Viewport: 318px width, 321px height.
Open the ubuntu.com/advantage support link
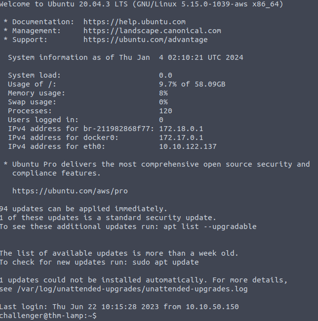pyautogui.click(x=145, y=40)
